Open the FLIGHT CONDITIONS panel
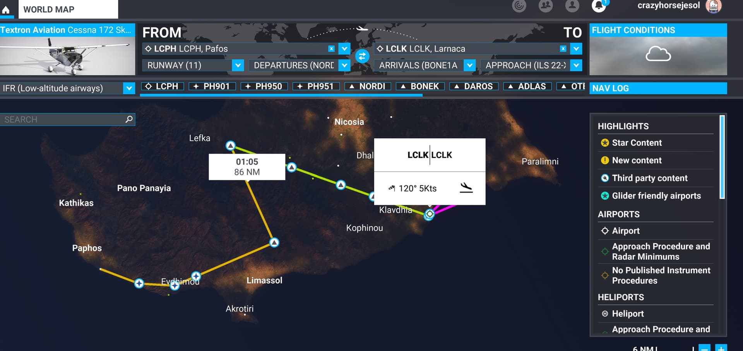This screenshot has height=351, width=743. point(658,30)
